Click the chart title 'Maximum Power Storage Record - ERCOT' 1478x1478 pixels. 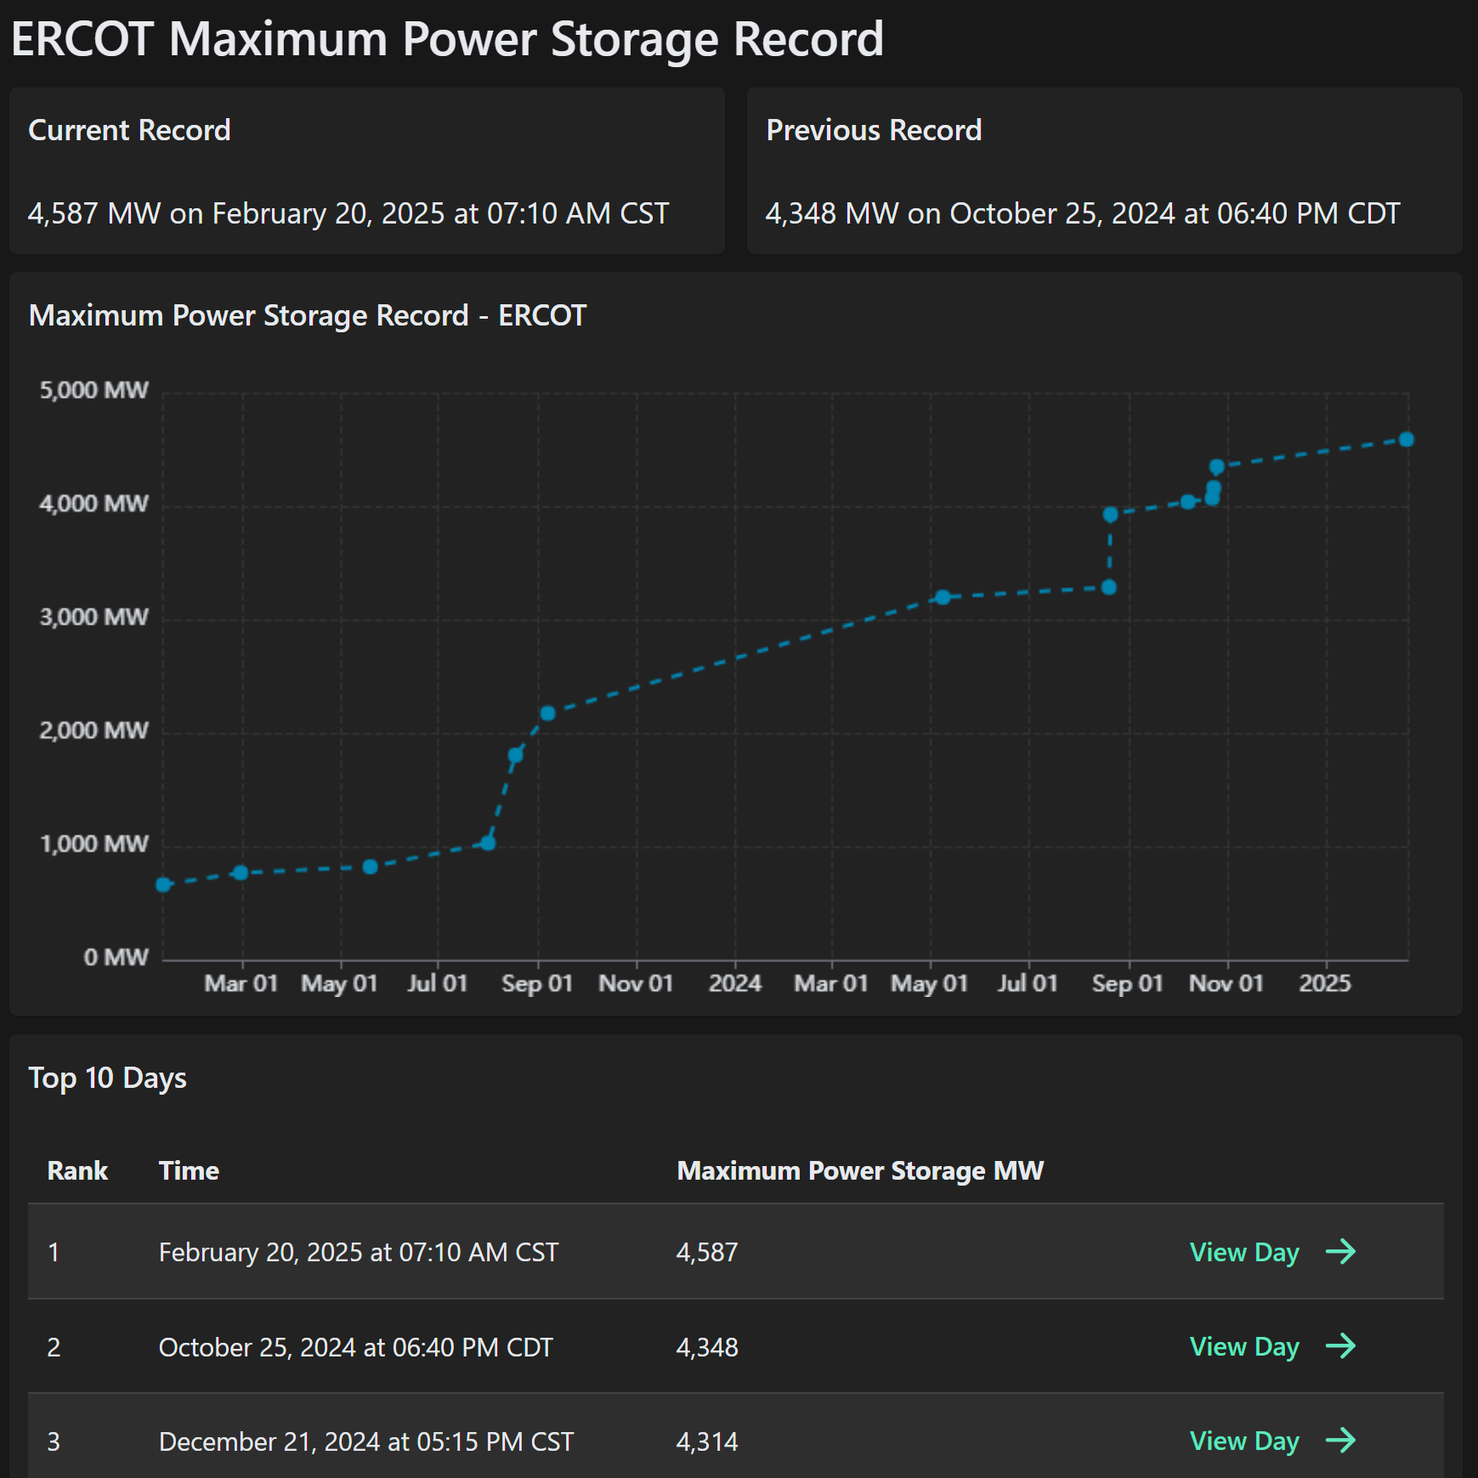point(308,315)
